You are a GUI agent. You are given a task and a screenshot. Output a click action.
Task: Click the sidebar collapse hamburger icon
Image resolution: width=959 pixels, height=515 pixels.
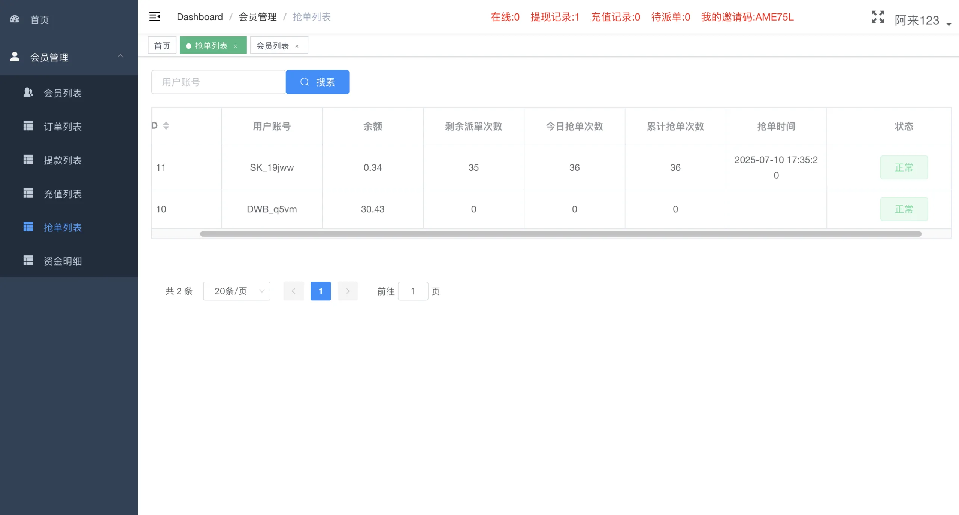tap(155, 16)
